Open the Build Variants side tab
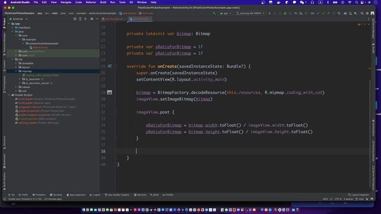381x214 pixels. 4,181
